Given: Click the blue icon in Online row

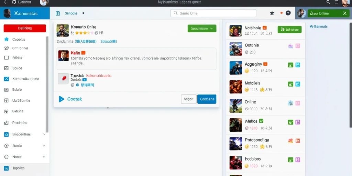Looking at the screenshot, I should (290, 103).
